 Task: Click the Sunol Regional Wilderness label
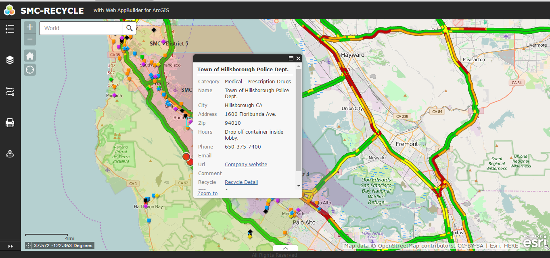coord(497,164)
